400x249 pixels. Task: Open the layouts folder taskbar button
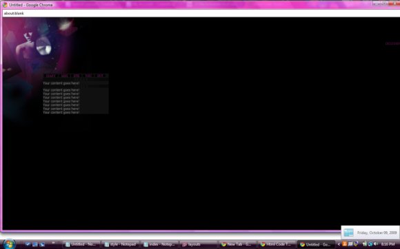click(x=198, y=244)
